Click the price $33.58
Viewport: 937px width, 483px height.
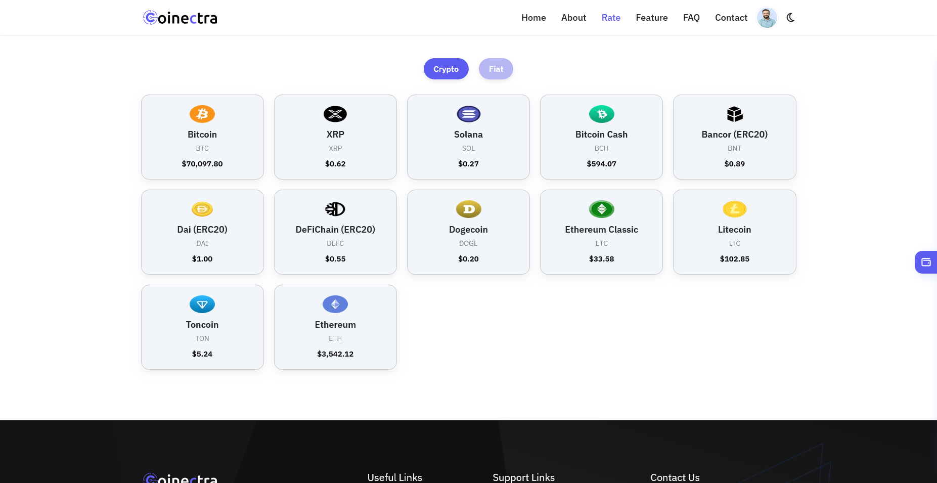coord(601,259)
